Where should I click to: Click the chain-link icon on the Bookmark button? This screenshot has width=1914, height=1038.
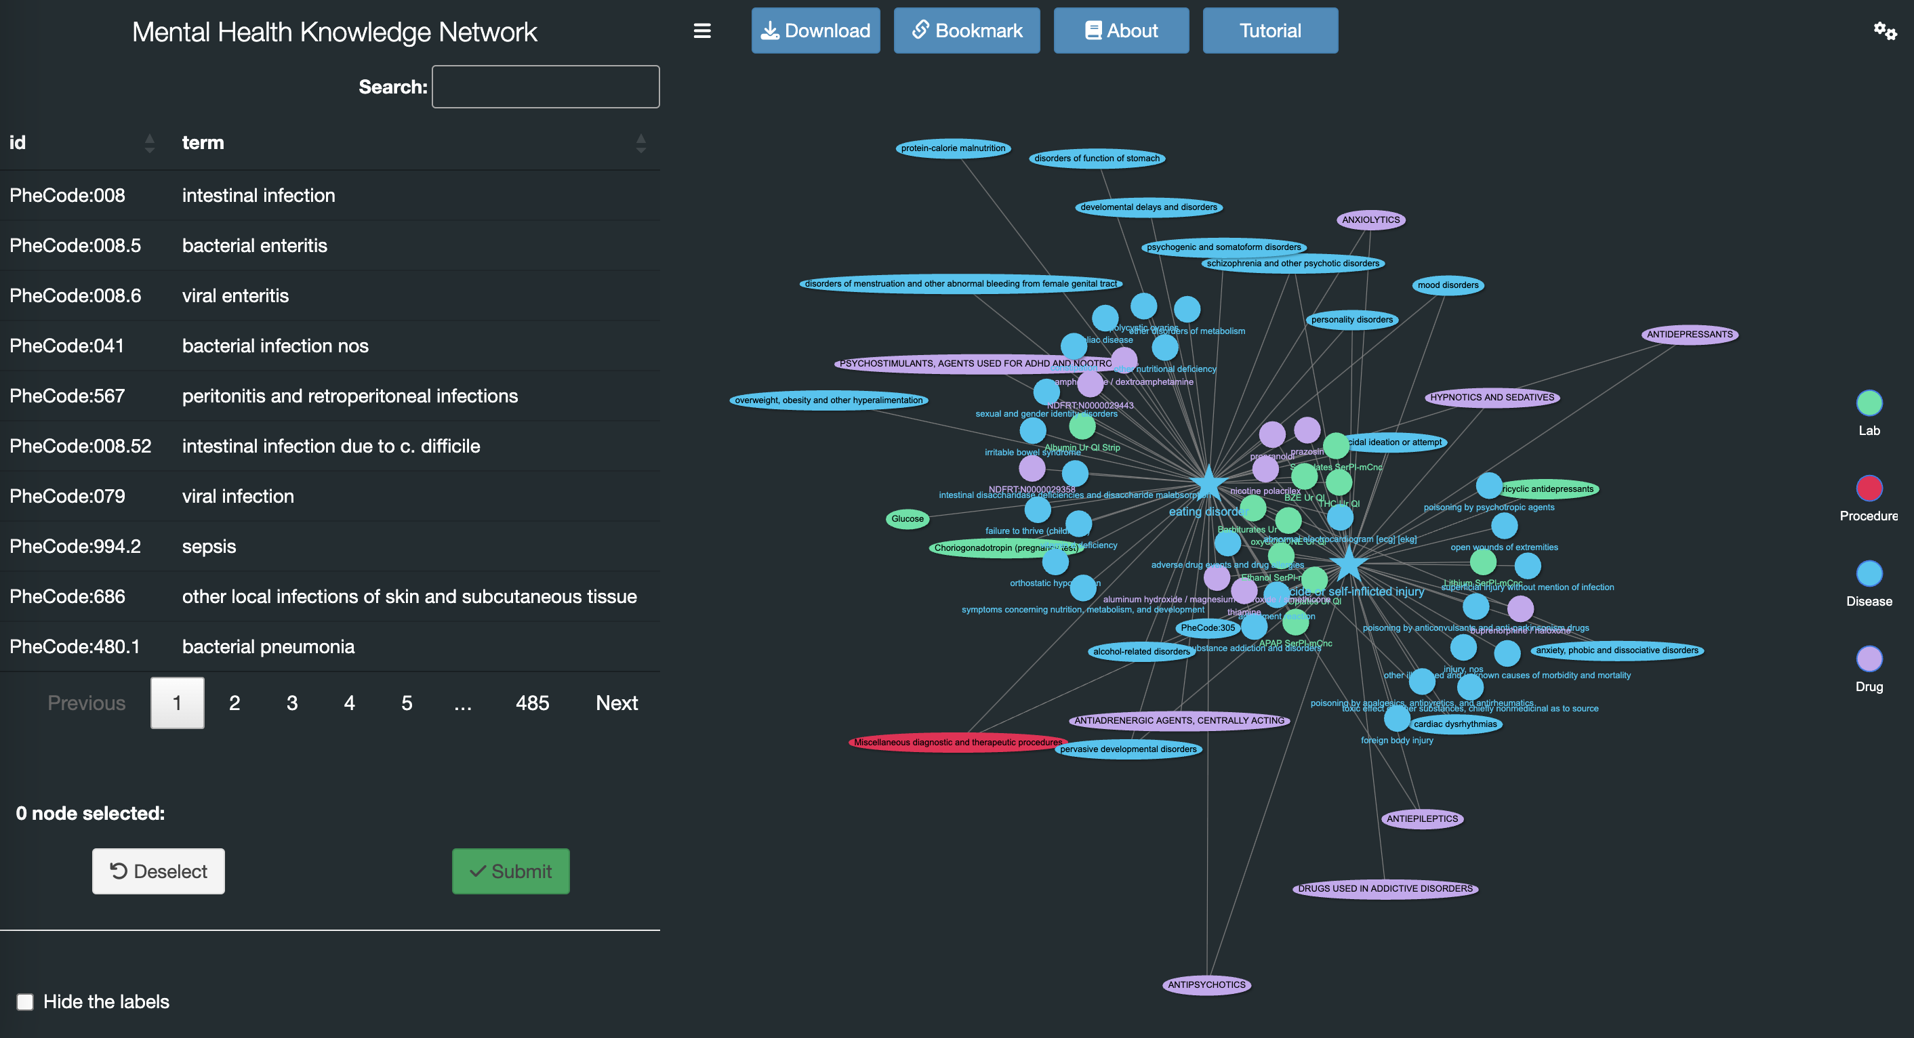point(921,30)
